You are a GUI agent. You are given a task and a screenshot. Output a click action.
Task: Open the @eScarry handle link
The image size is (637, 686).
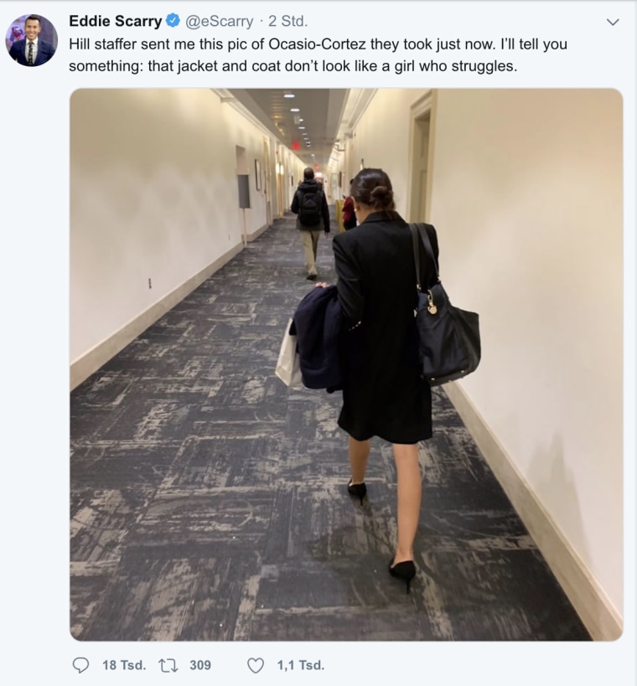tap(220, 21)
